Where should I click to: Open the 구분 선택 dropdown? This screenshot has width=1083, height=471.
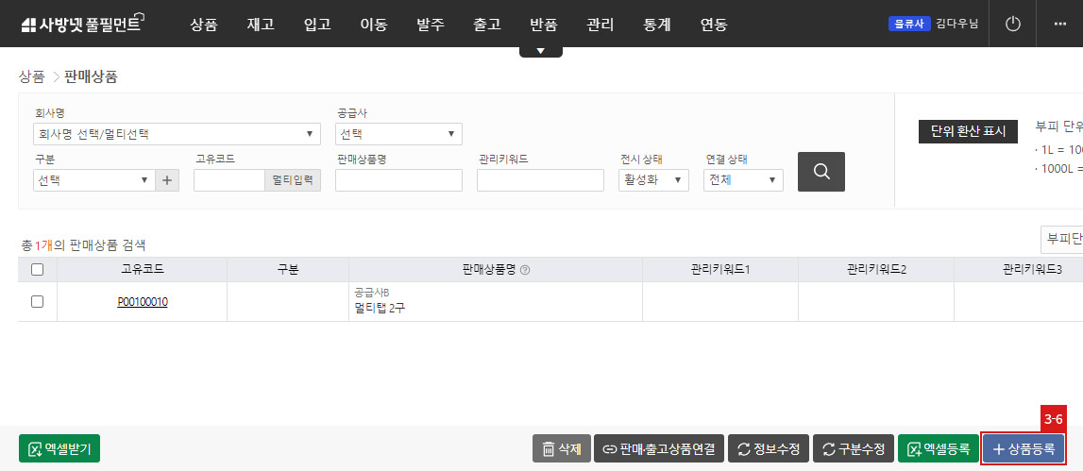point(93,180)
